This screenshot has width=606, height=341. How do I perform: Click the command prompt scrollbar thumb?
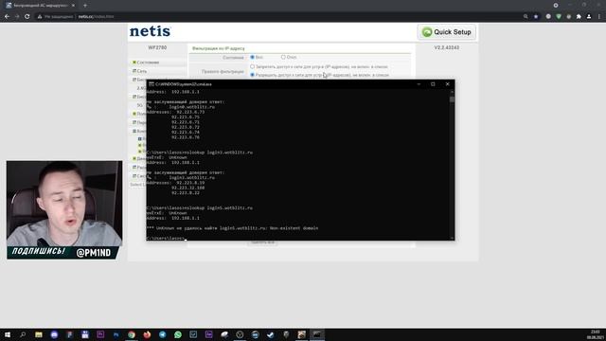point(452,99)
